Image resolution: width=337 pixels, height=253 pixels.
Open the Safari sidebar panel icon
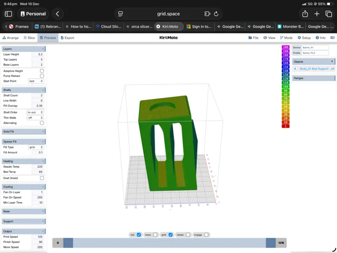[x=8, y=14]
